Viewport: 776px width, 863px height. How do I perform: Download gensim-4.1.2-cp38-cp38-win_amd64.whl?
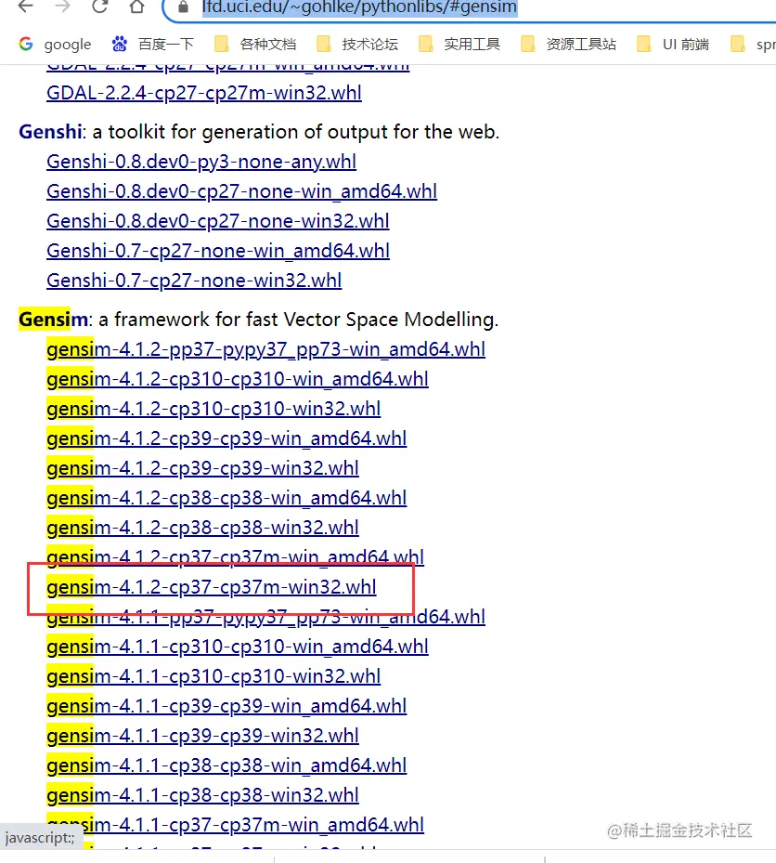click(226, 498)
